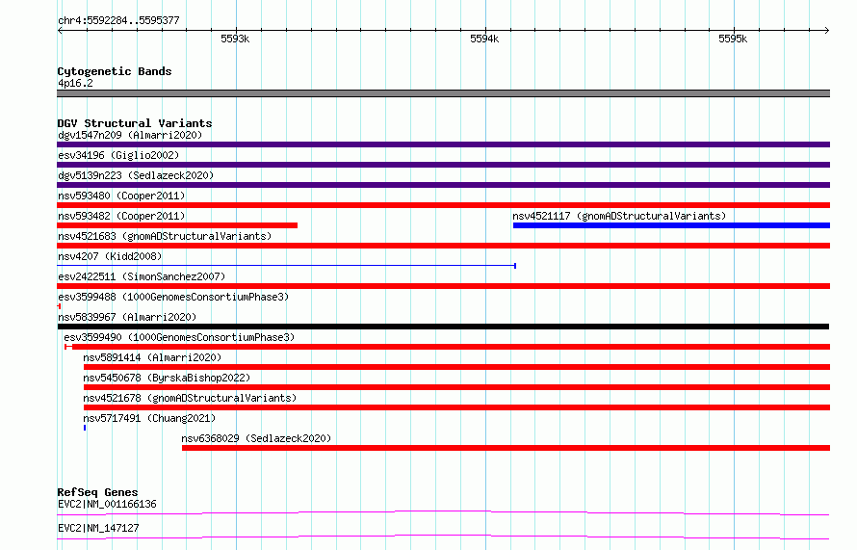Click the black nsv5839967 variant bar
The width and height of the screenshot is (857, 550).
tap(443, 327)
